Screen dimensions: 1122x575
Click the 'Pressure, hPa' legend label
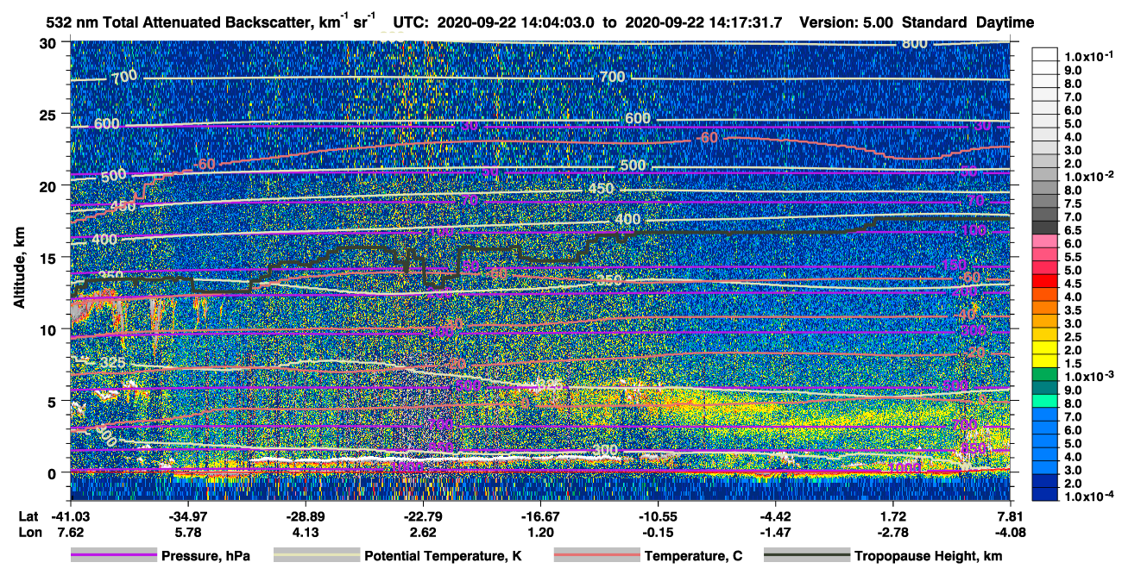pos(205,556)
